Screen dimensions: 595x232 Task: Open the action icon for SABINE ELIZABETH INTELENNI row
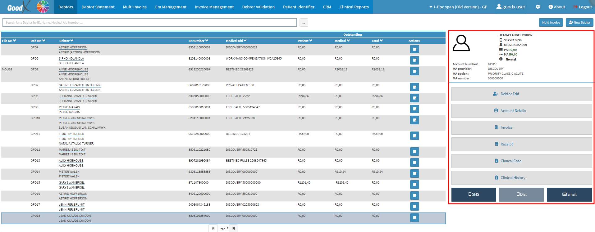pyautogui.click(x=414, y=87)
